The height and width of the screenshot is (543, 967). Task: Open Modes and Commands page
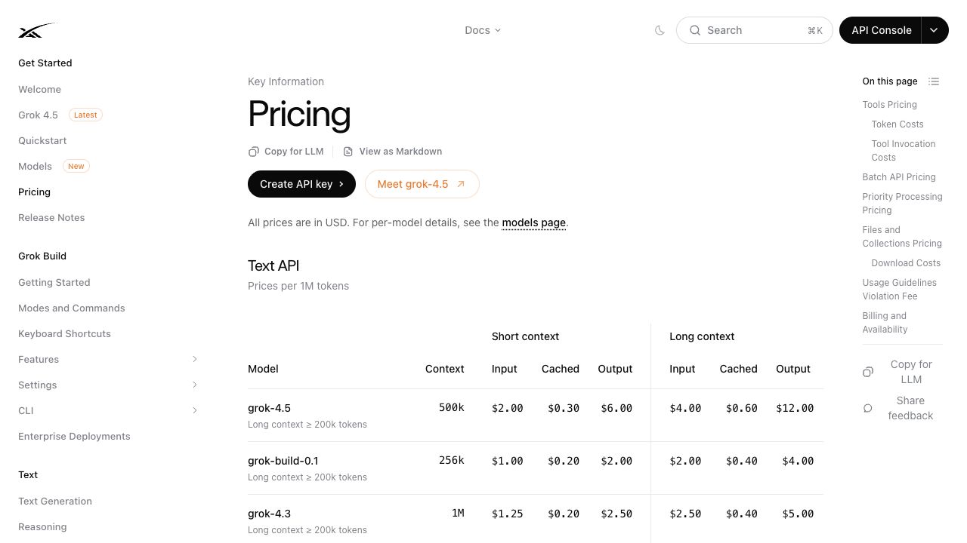coord(72,308)
